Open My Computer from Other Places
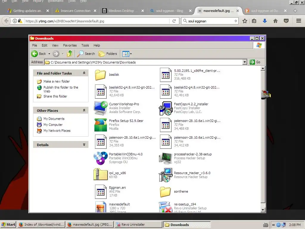The width and height of the screenshot is (305, 229). (53, 125)
